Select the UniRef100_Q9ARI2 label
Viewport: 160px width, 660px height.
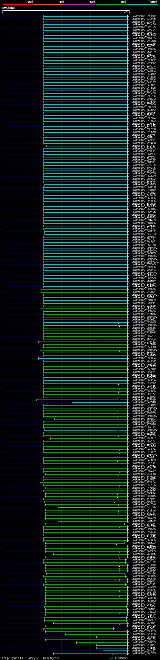point(144,63)
